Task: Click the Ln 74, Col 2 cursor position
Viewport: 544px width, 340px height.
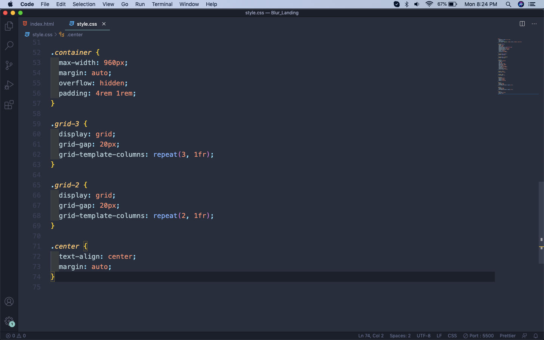Action: pos(371,336)
